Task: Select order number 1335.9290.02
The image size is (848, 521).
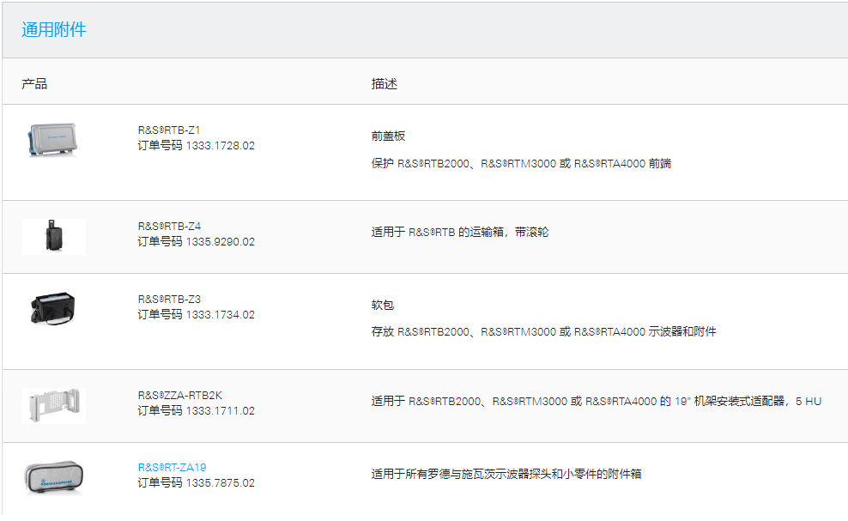Action: tap(220, 242)
